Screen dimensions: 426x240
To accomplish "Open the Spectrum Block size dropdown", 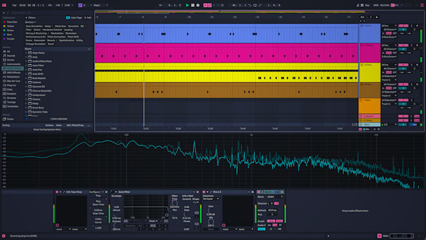I will [x=274, y=197].
